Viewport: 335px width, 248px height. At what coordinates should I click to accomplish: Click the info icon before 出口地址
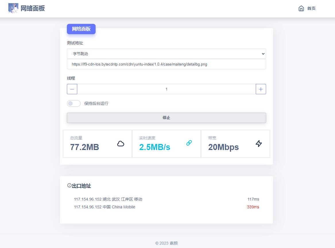pyautogui.click(x=69, y=185)
